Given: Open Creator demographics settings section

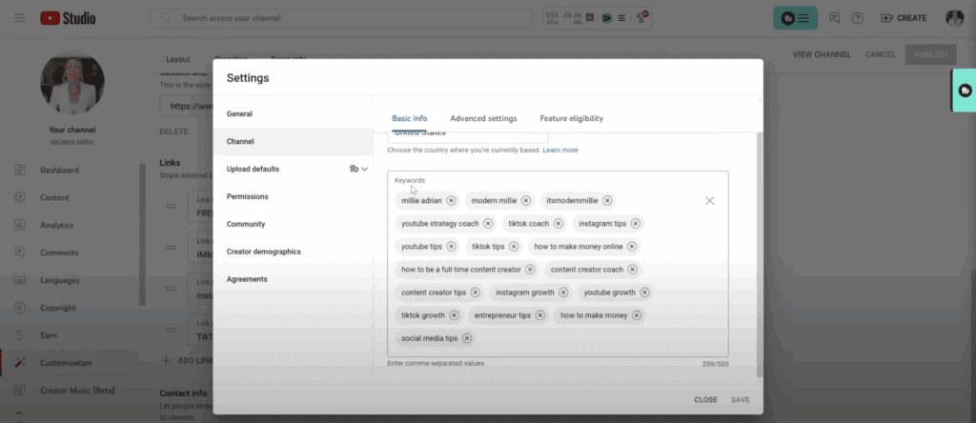Looking at the screenshot, I should click(x=263, y=252).
